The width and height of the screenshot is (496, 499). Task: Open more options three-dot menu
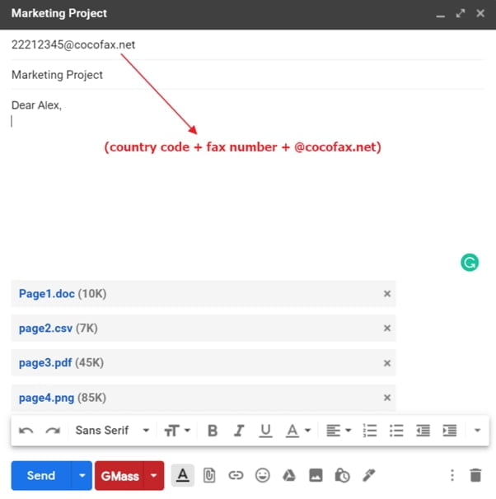coord(452,475)
